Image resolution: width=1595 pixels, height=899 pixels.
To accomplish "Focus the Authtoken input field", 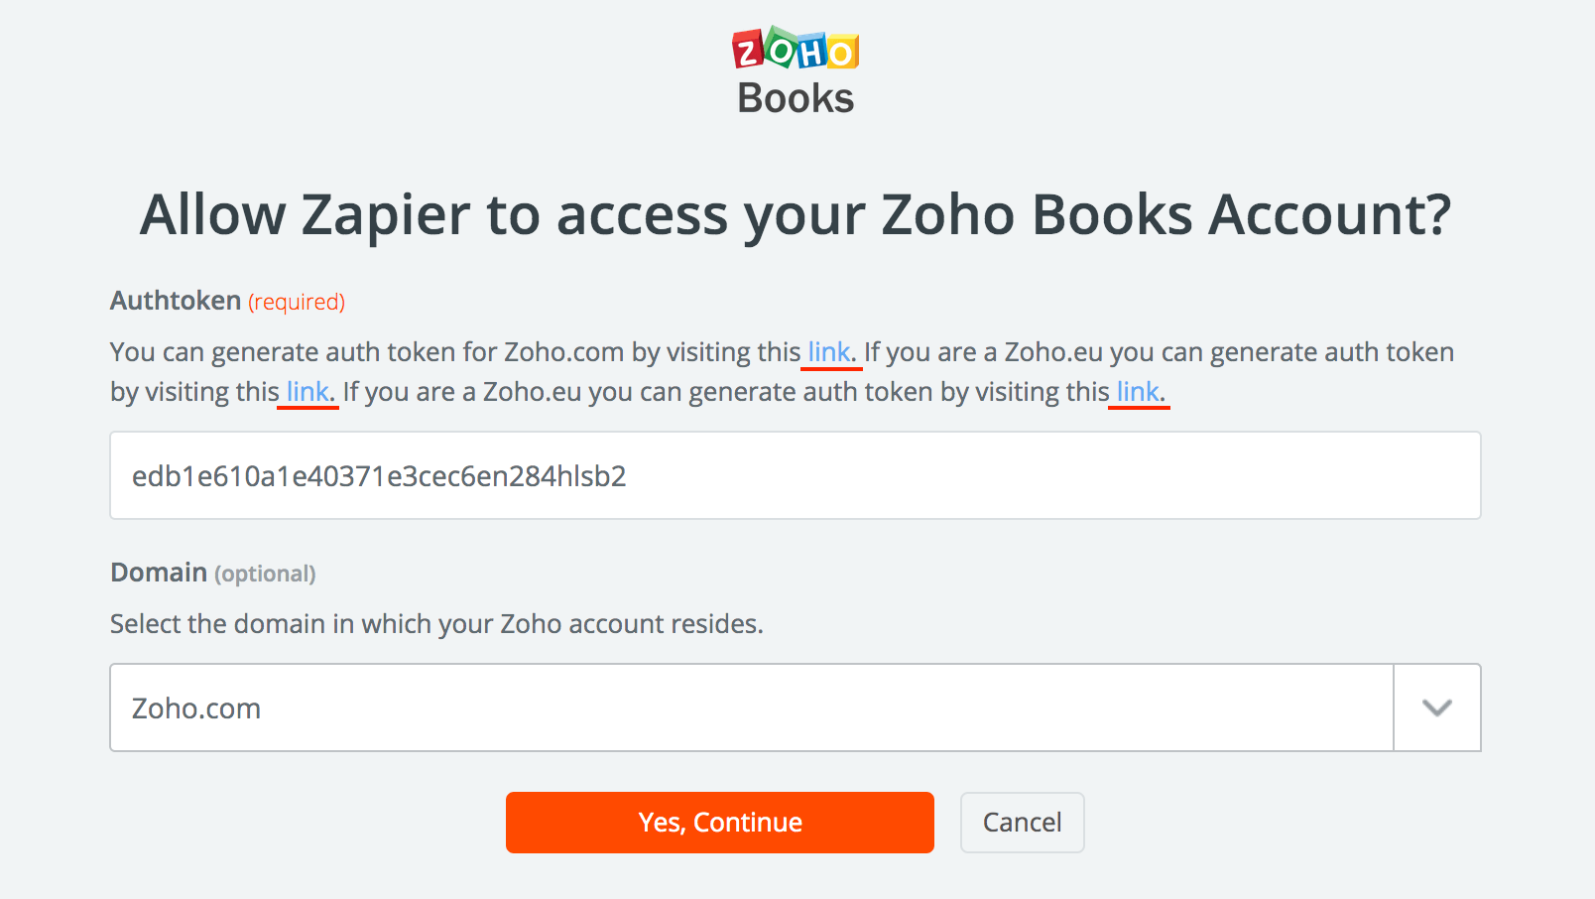I will [795, 475].
